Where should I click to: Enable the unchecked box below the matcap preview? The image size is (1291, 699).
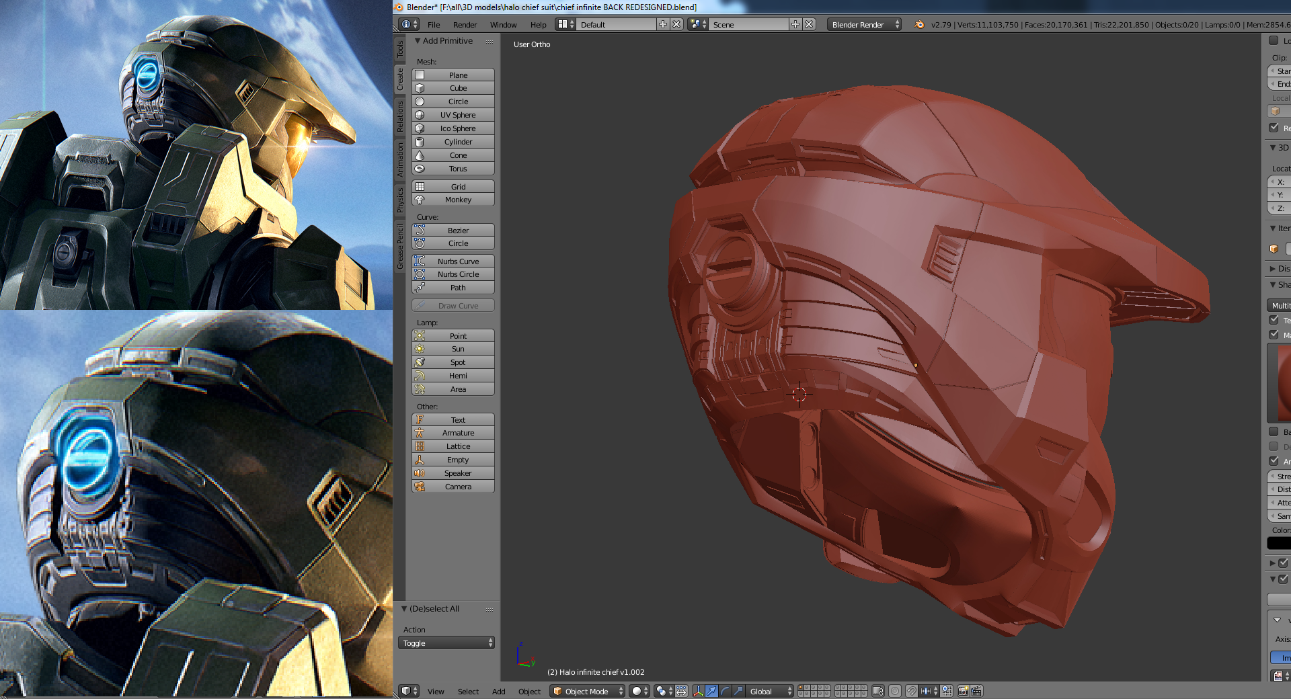[1274, 431]
